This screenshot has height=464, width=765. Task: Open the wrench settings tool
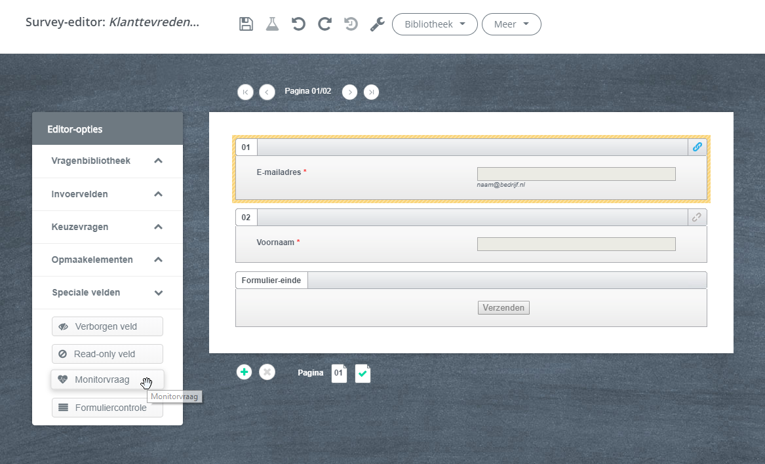[377, 24]
